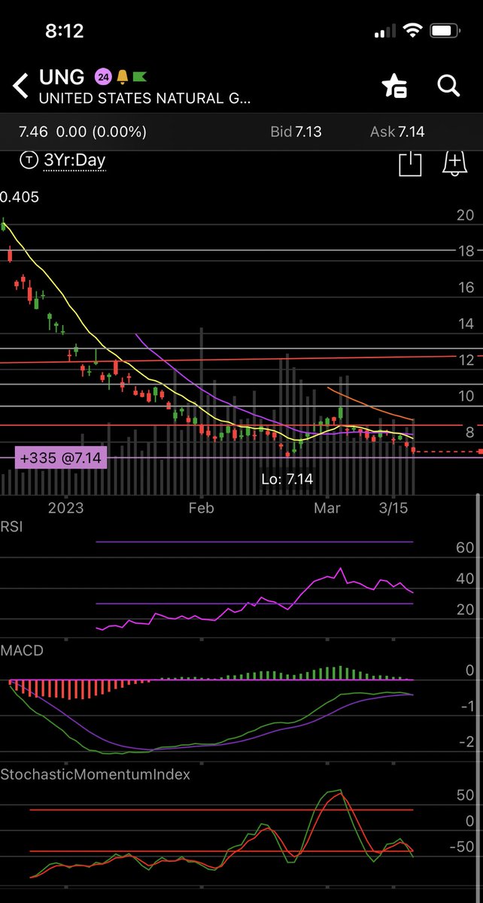483x903 pixels.
Task: Tap the MACD study label
Action: (x=22, y=651)
